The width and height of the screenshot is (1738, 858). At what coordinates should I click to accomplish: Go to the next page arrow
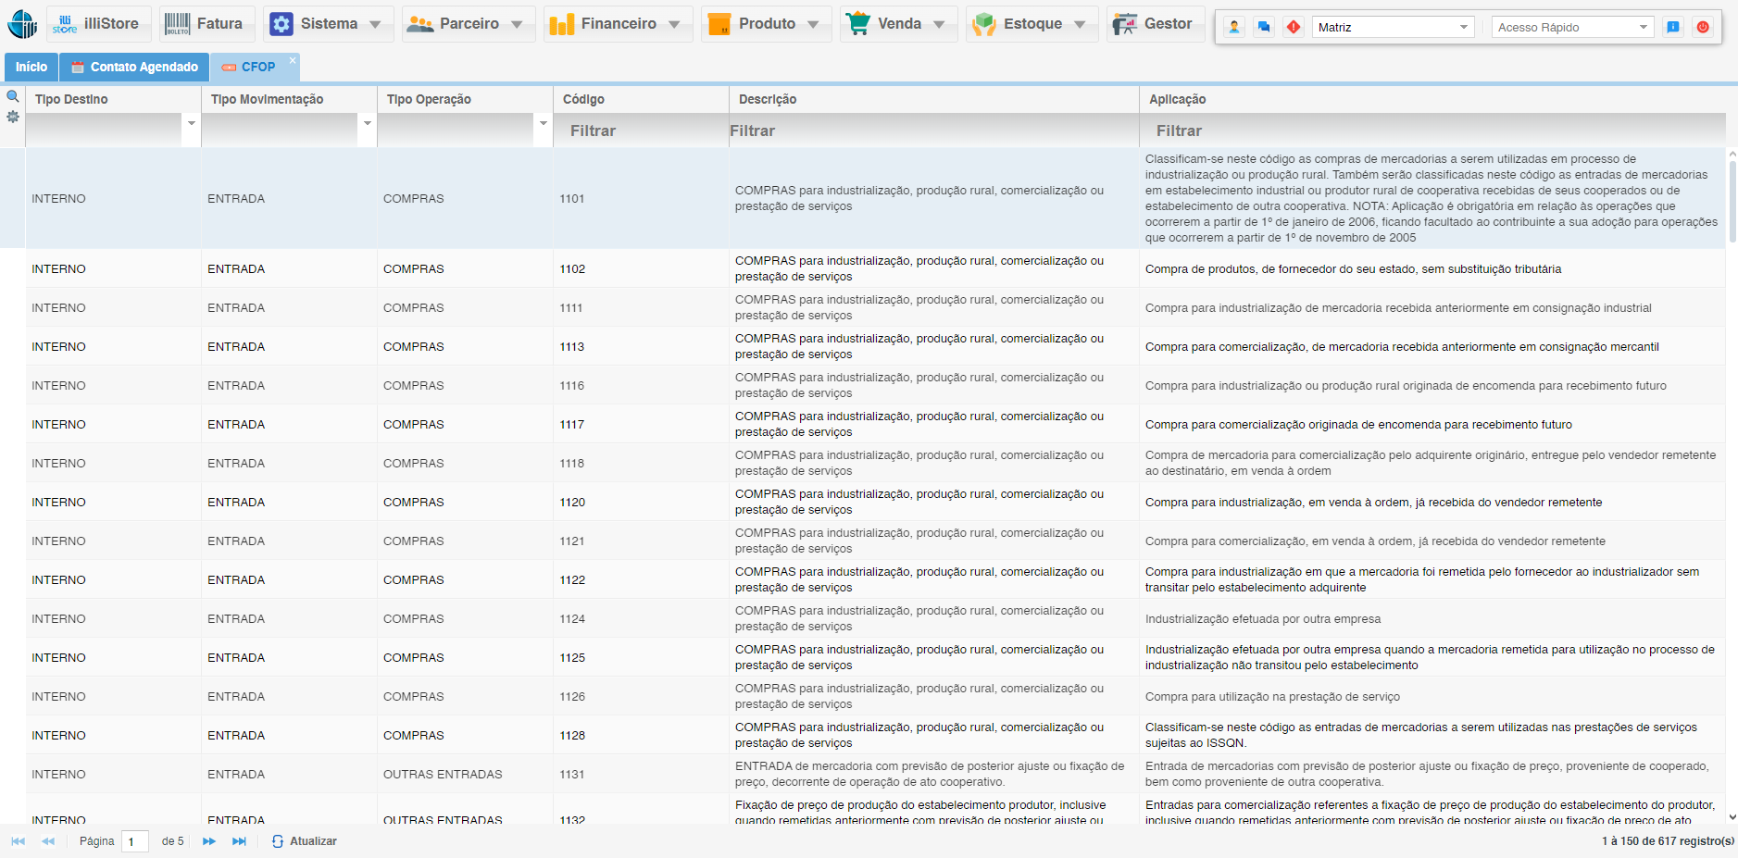point(209,841)
